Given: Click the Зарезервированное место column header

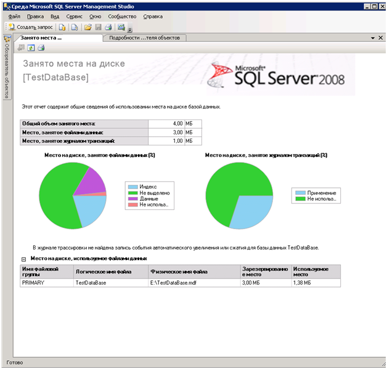Looking at the screenshot, I should click(266, 272).
